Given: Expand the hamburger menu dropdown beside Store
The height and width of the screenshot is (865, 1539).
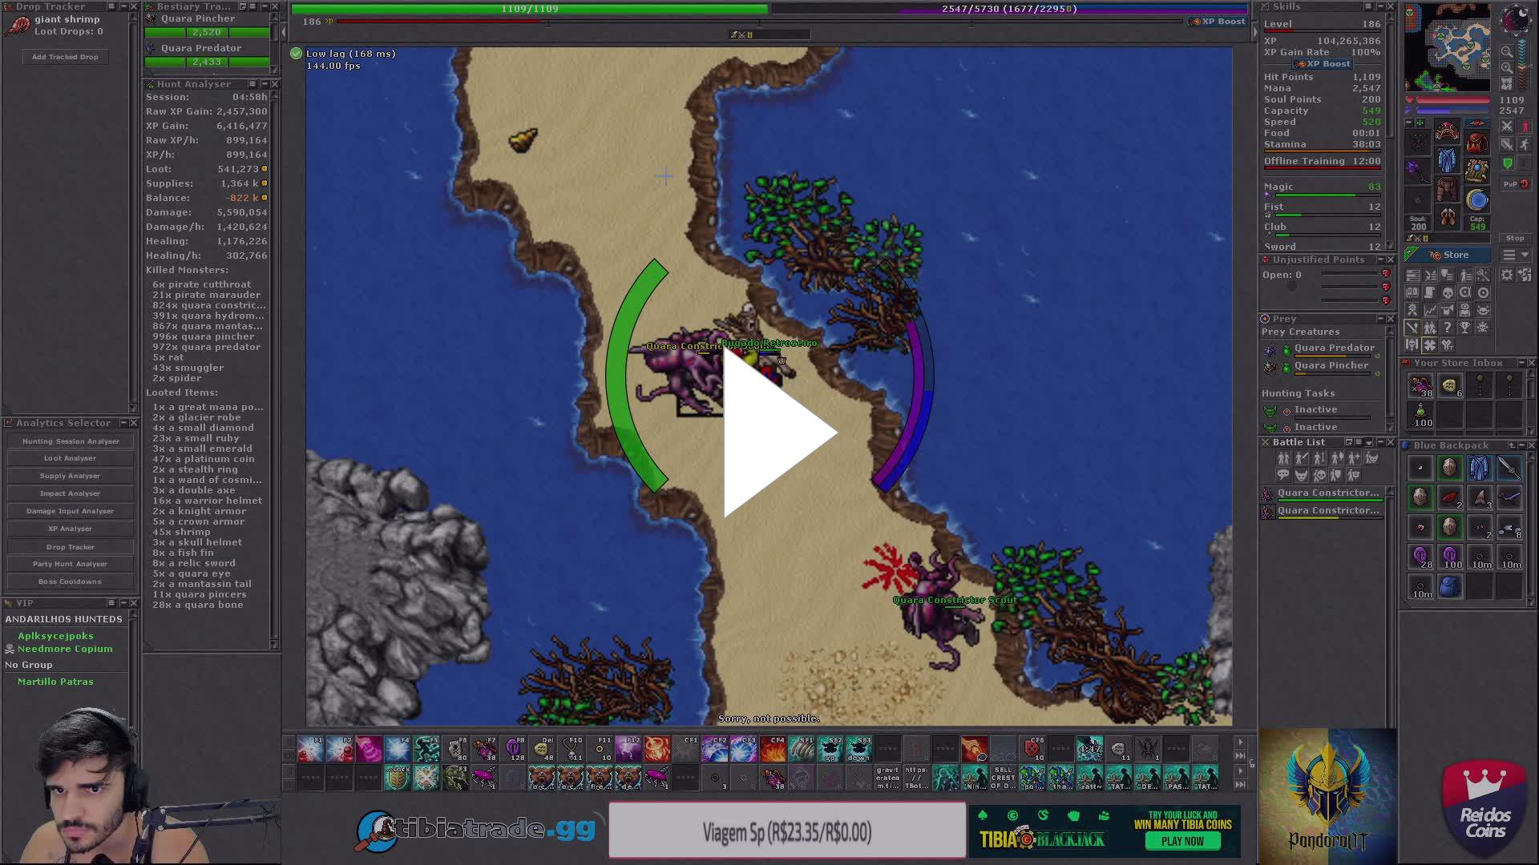Looking at the screenshot, I should (x=1516, y=255).
